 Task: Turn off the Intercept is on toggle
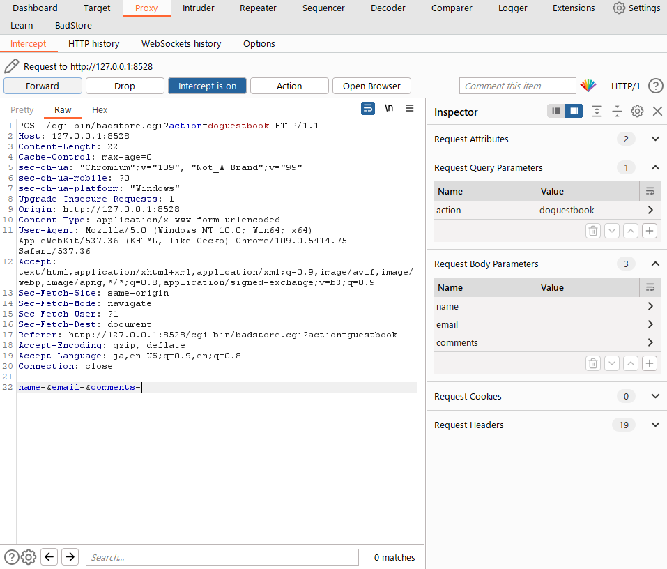click(x=207, y=86)
